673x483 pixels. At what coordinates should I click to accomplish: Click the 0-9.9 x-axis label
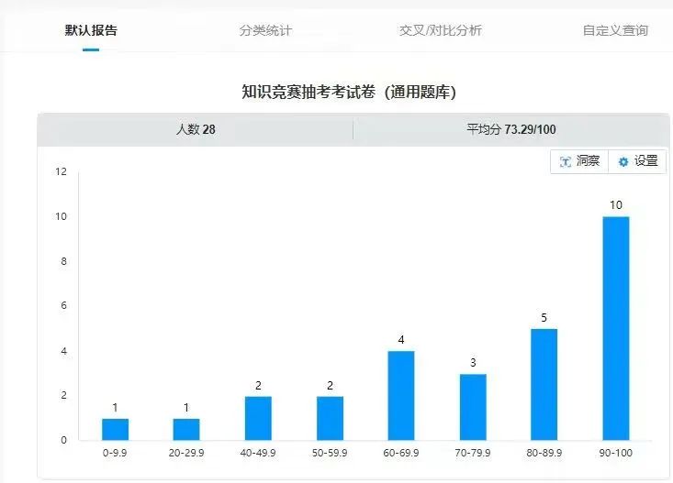pos(115,453)
